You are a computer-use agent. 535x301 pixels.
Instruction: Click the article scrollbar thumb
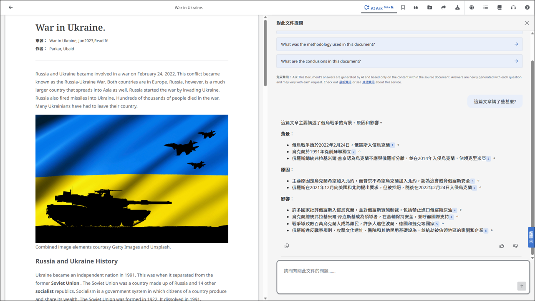pos(265,53)
